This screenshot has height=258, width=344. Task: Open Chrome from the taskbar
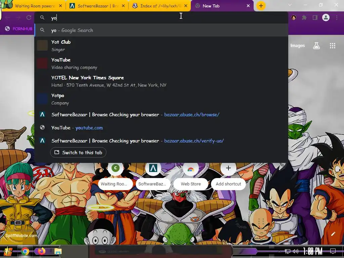[25, 251]
